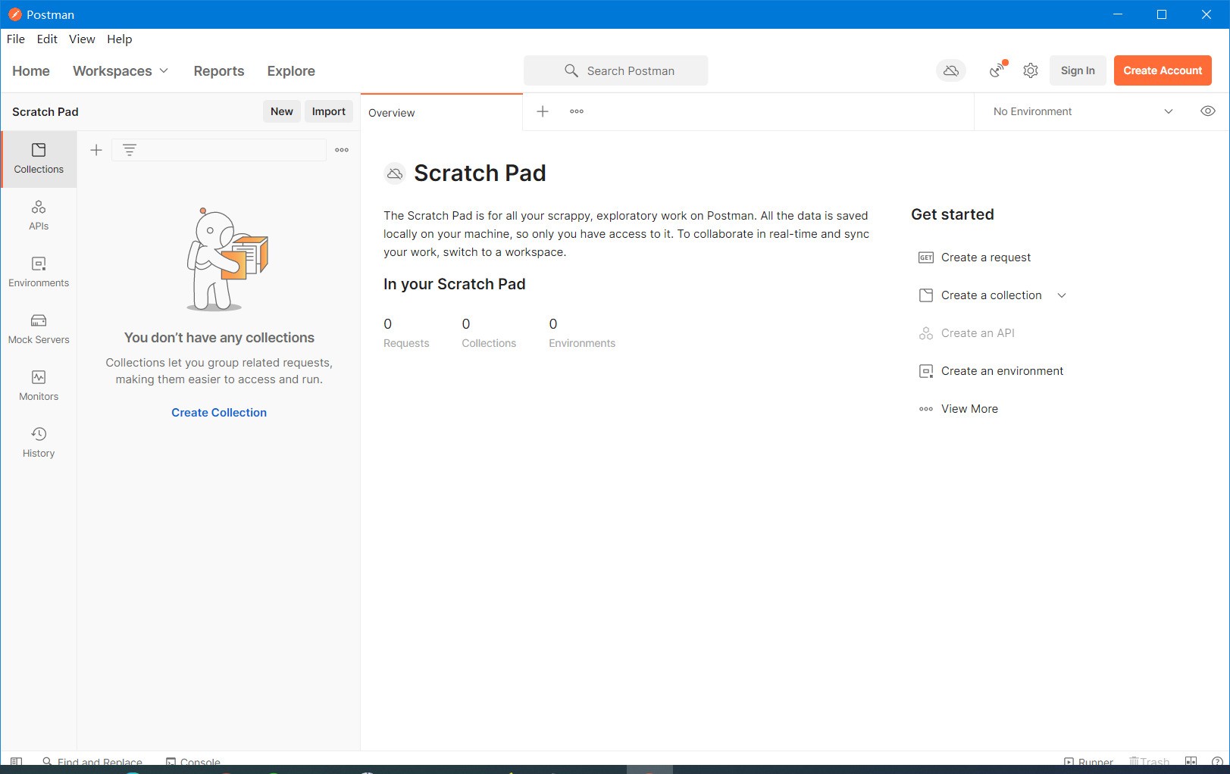Open the settings gear icon
The image size is (1230, 774).
click(1031, 70)
